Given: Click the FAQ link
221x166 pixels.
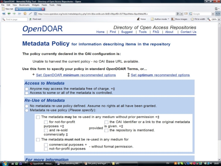Looking at the screenshot, I should [x=156, y=32].
